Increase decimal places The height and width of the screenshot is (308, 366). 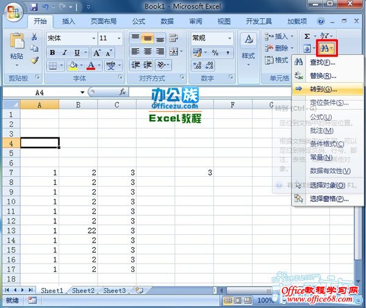point(197,66)
